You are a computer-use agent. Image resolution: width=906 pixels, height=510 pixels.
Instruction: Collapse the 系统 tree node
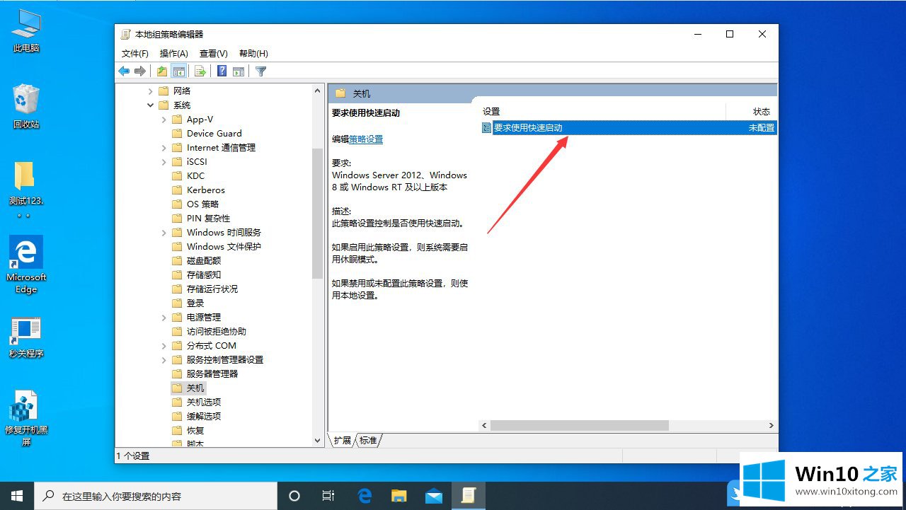pos(151,105)
